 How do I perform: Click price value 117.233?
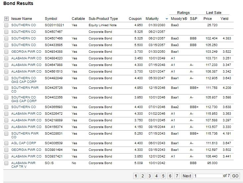pyautogui.click(x=211, y=65)
